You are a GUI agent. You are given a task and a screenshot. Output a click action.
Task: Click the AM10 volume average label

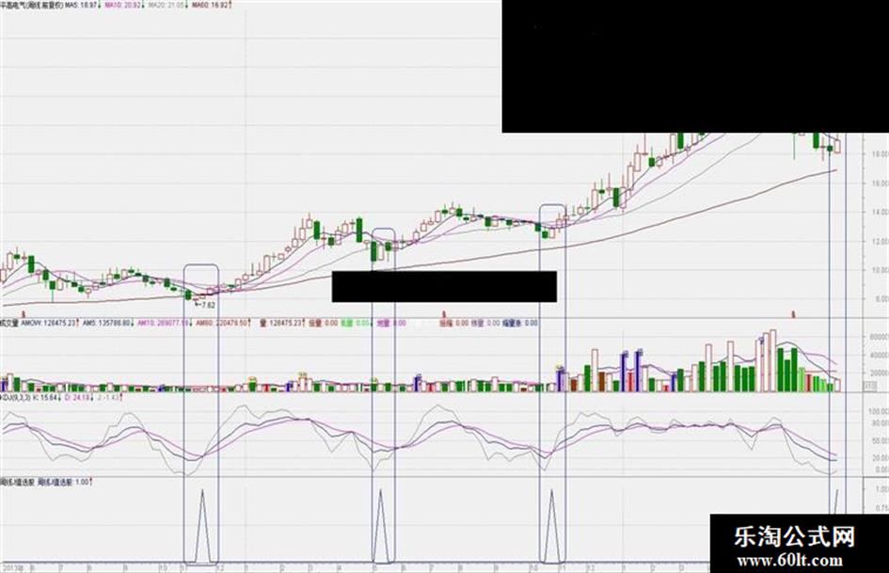(x=162, y=323)
